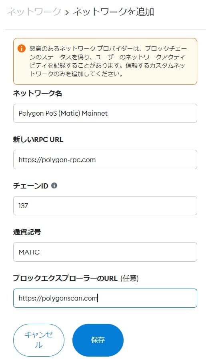Click the ネットワーク名 field label

click(38, 94)
